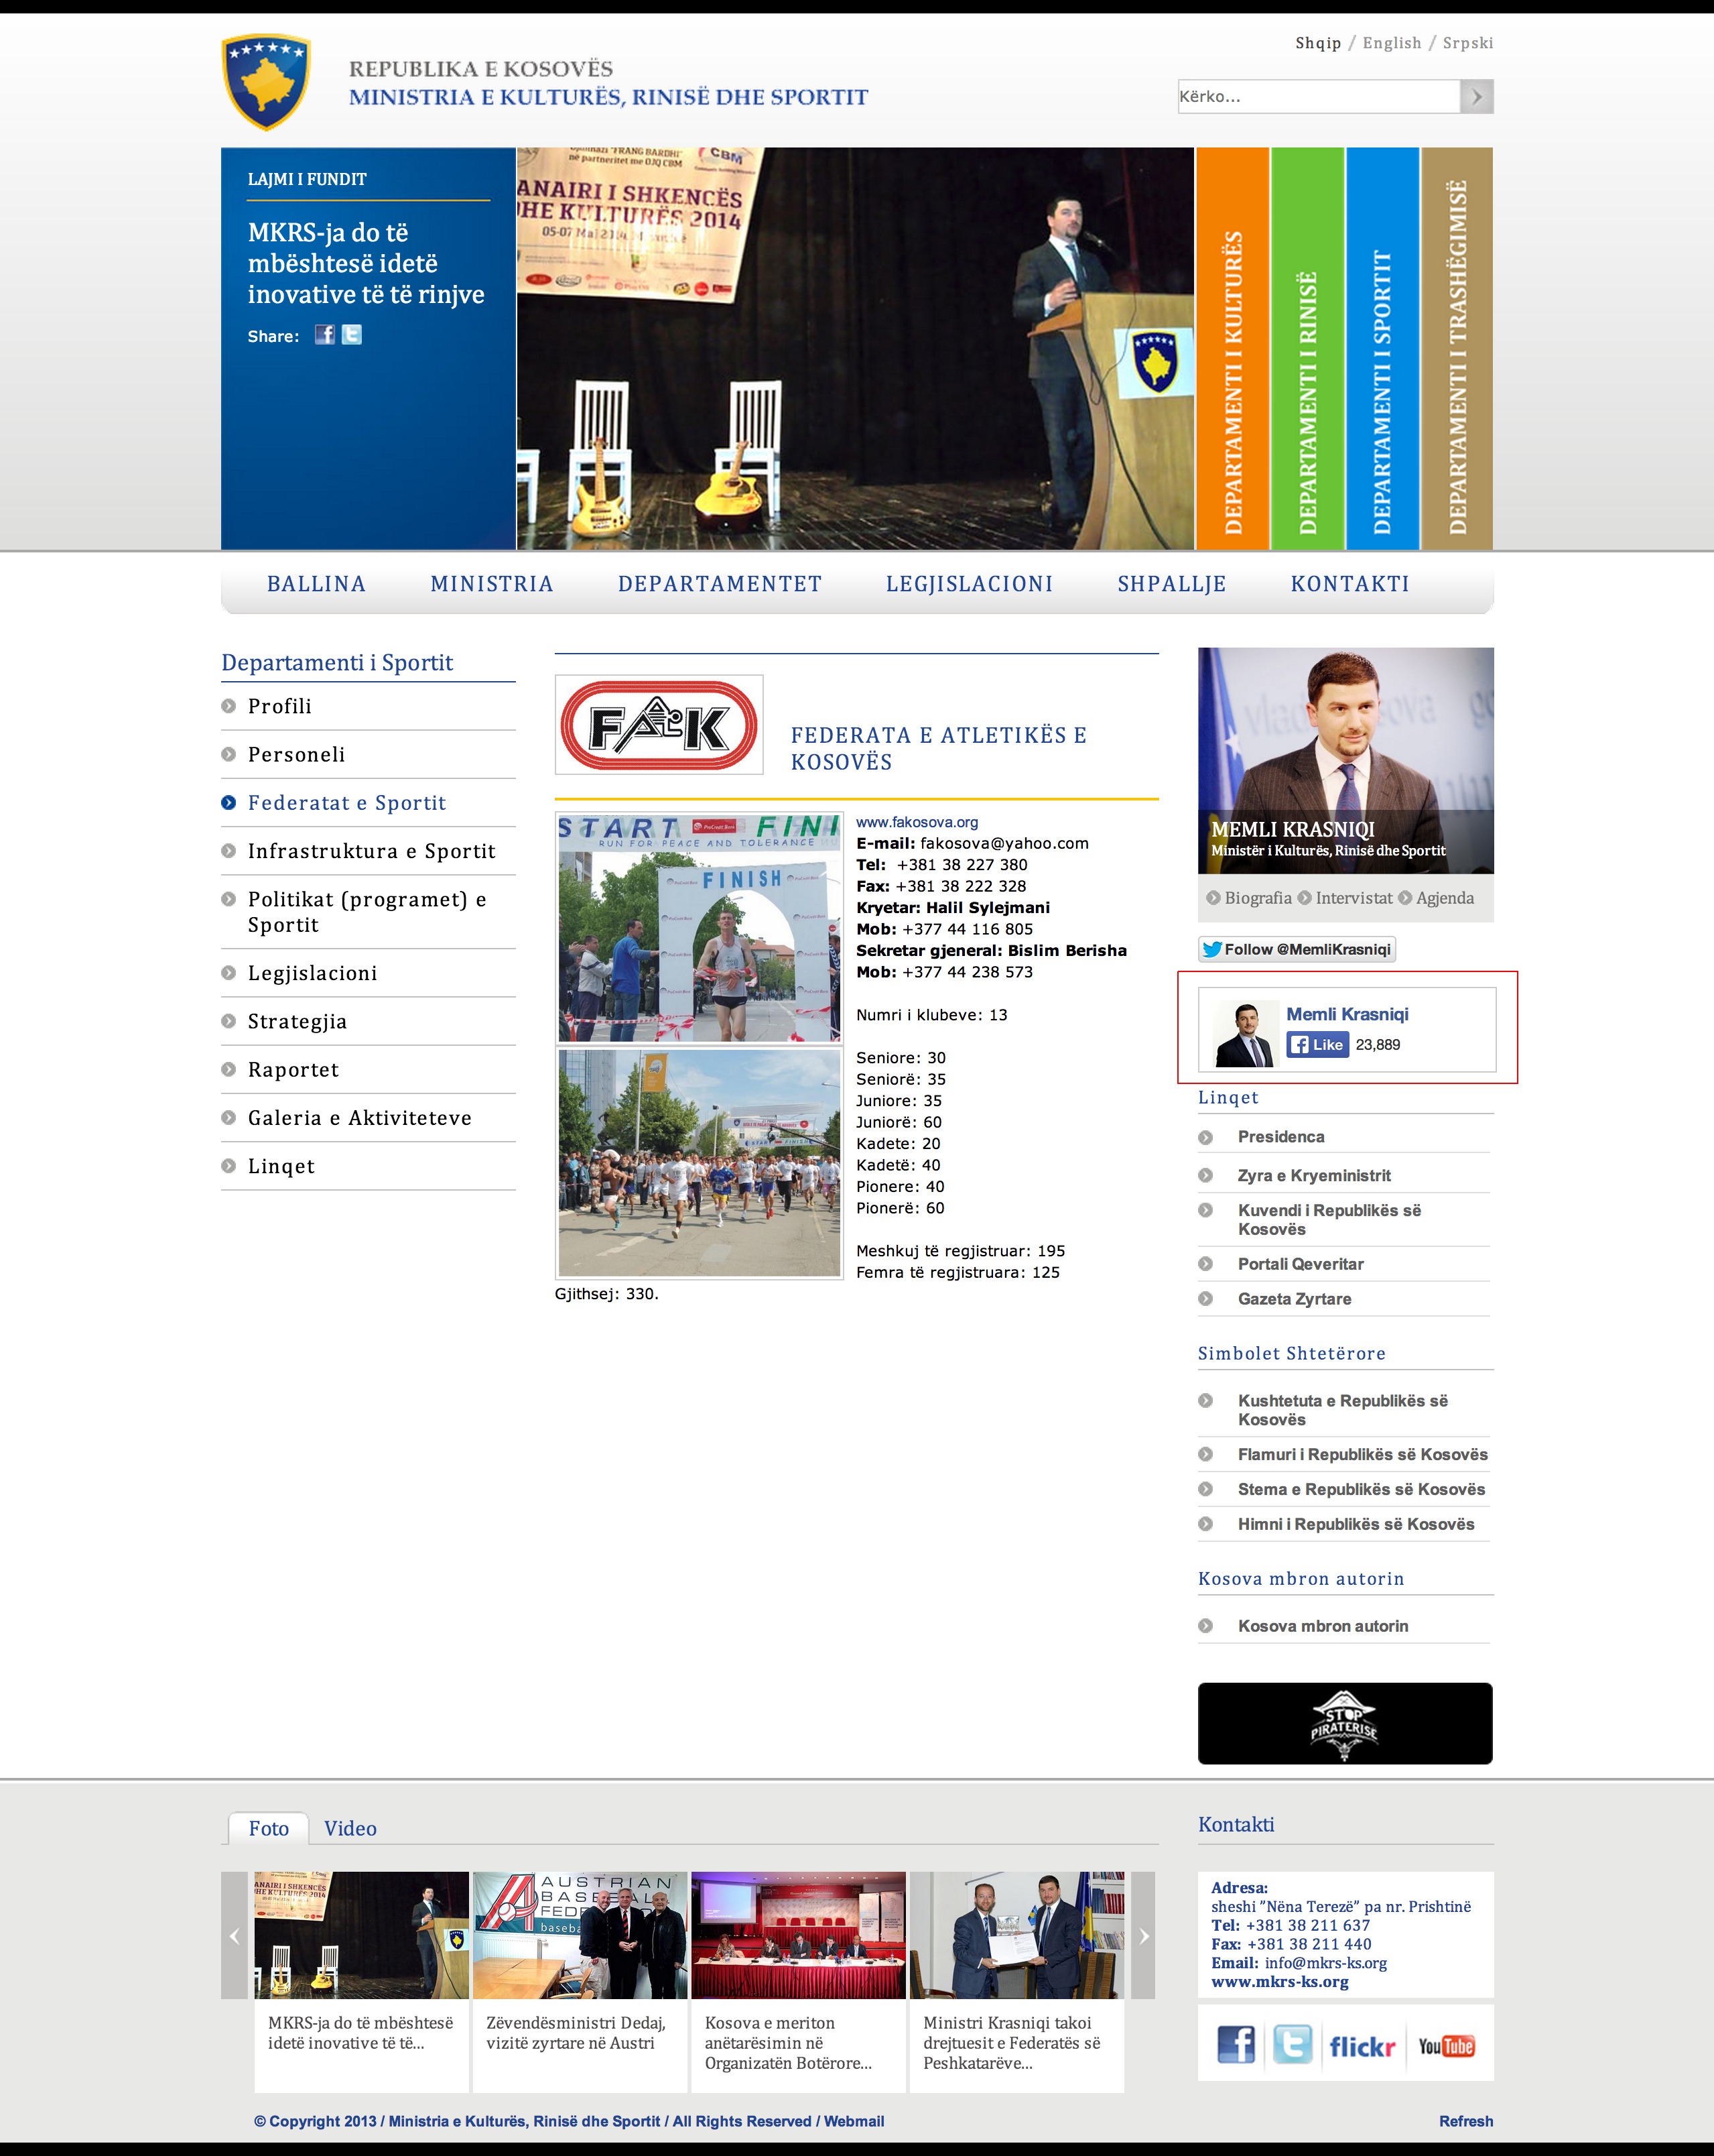Switch language to English
Screen dimensions: 1714x2156
point(1391,43)
